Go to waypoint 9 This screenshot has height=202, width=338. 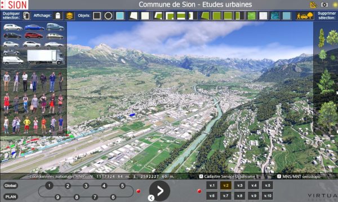pos(57,197)
